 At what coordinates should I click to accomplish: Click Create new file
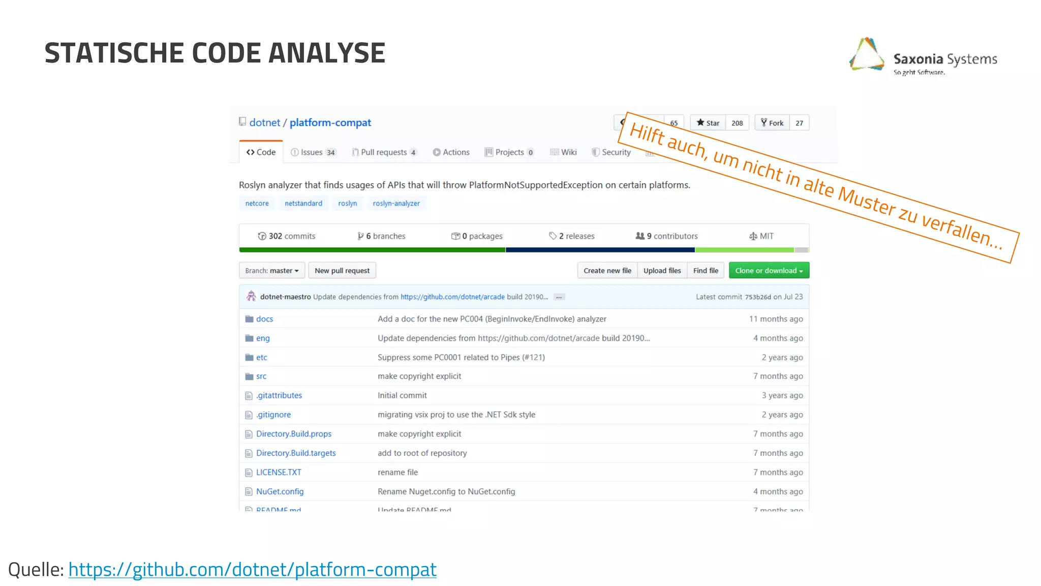click(x=607, y=271)
